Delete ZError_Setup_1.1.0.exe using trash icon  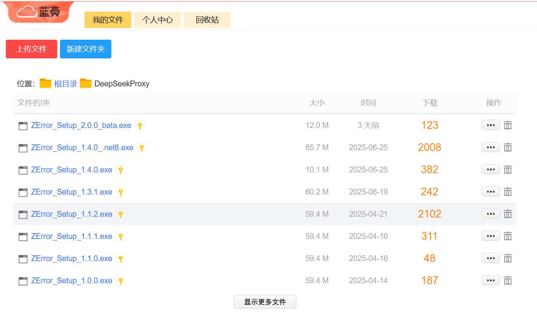click(x=507, y=258)
